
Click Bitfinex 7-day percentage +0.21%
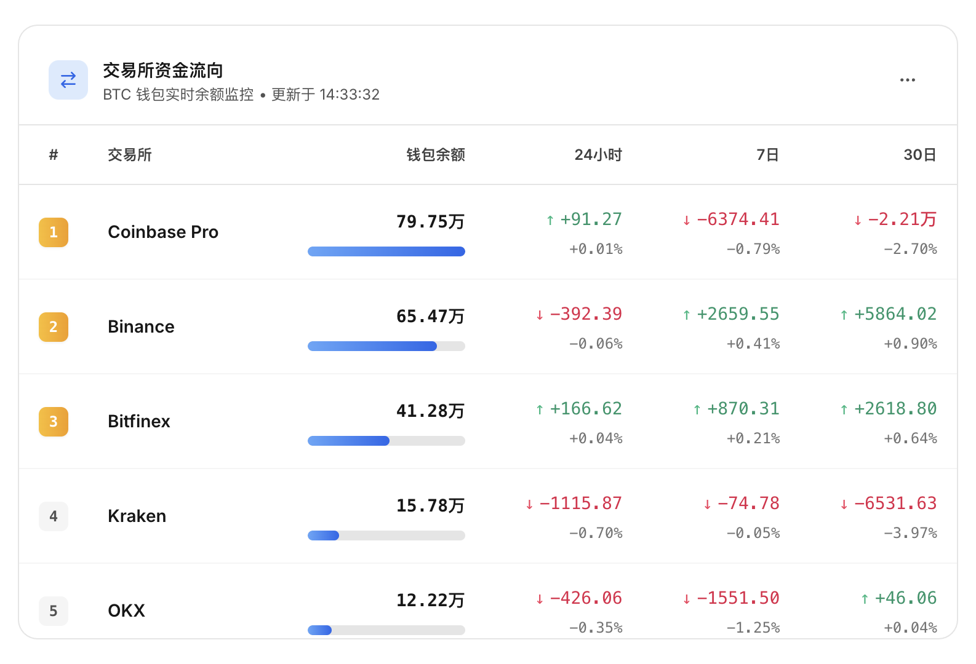[x=753, y=438]
